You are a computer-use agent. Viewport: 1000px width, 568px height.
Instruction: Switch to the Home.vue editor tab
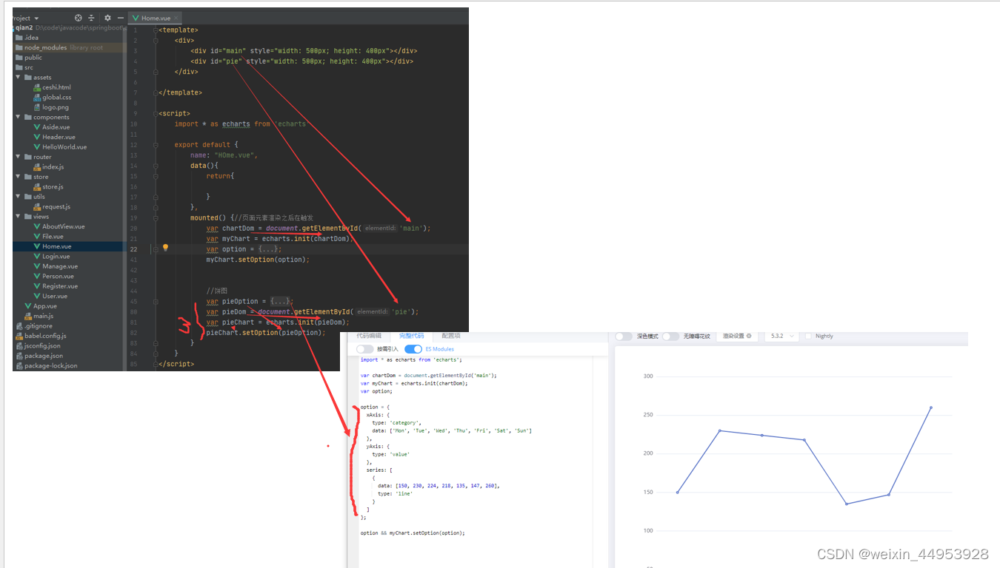(x=156, y=18)
